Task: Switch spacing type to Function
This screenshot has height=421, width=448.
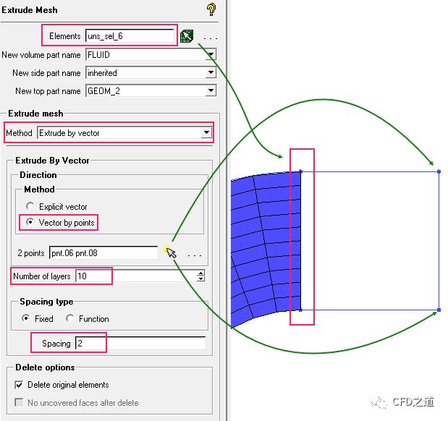Action: [70, 318]
